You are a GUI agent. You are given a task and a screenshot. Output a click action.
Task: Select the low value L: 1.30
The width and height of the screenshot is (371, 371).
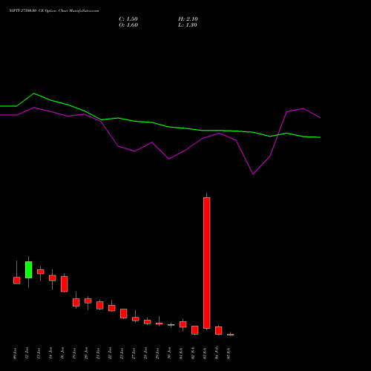click(x=188, y=25)
